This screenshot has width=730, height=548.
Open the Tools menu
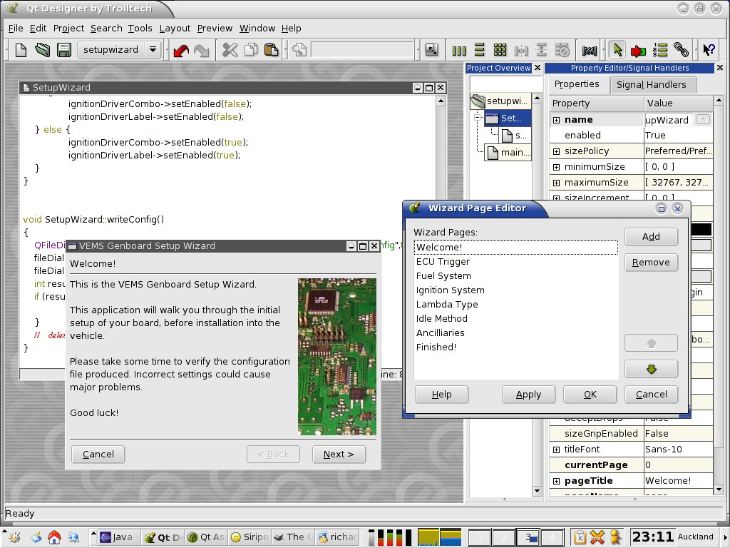point(140,29)
